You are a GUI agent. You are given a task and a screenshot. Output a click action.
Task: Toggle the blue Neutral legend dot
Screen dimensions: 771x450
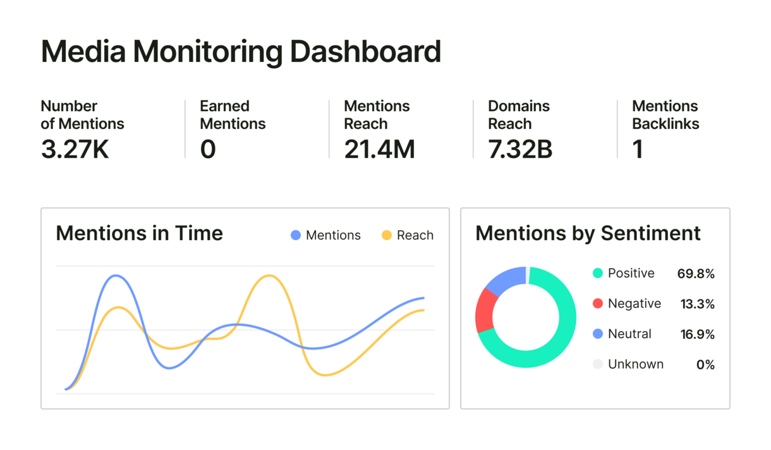coord(598,334)
